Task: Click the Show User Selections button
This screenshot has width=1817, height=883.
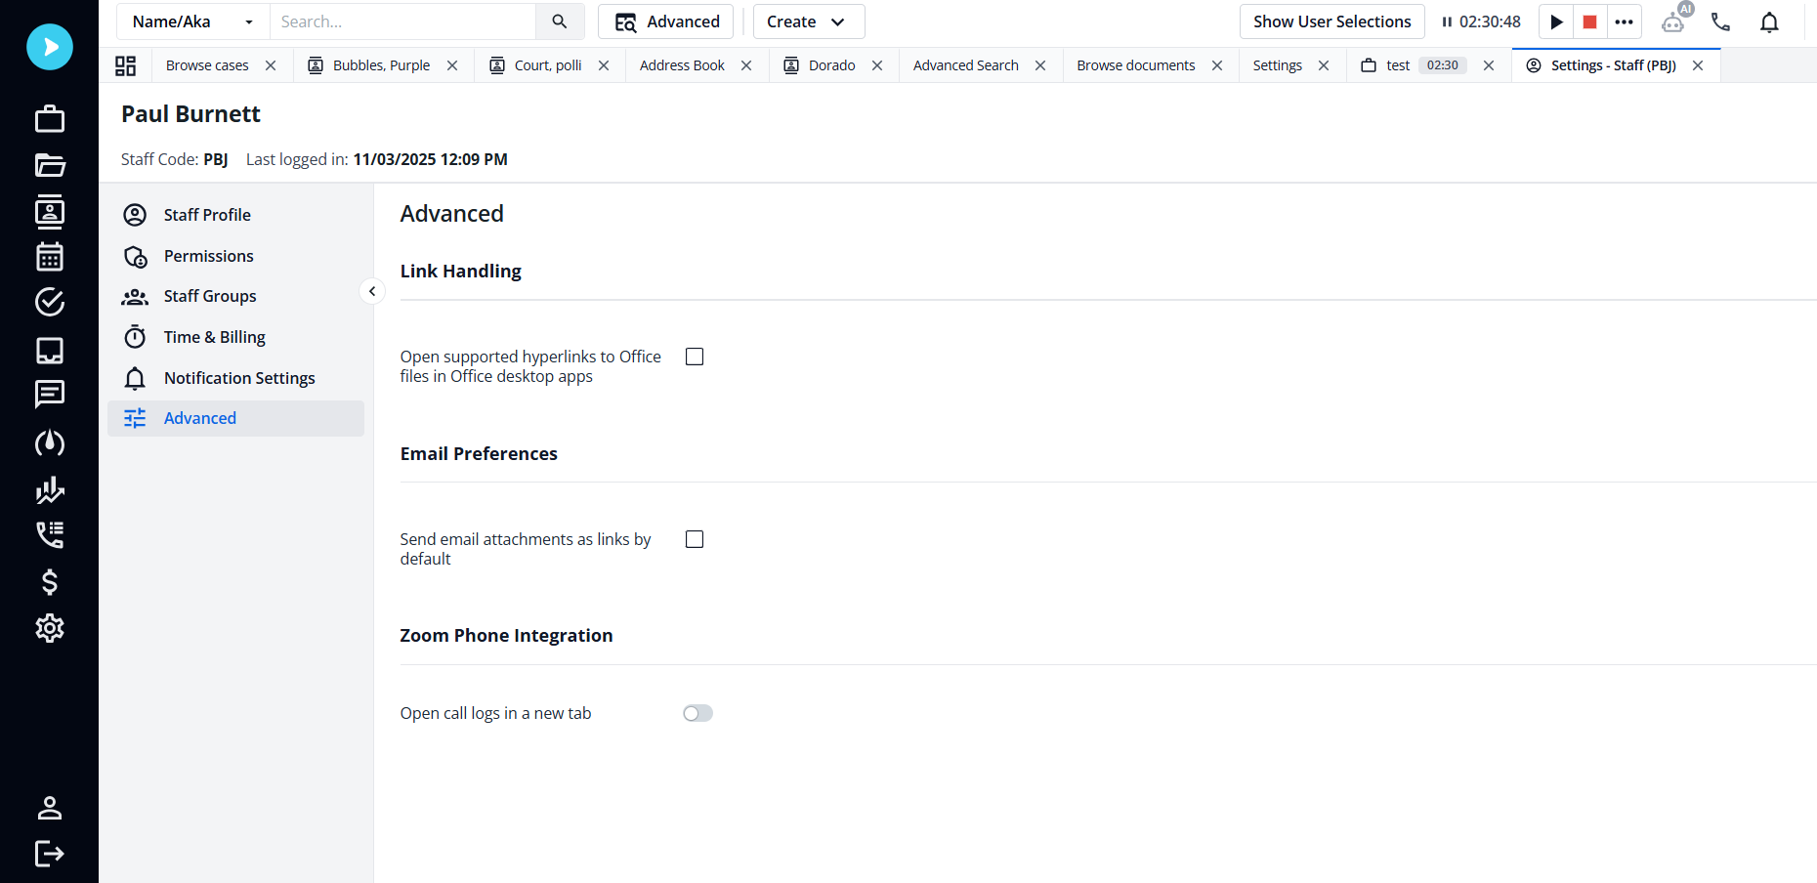Action: click(x=1331, y=21)
